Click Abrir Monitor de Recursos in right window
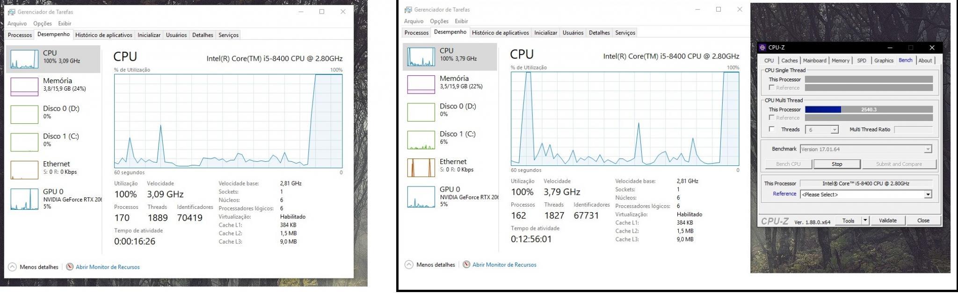Screen dimensions: 958x293 pos(504,264)
